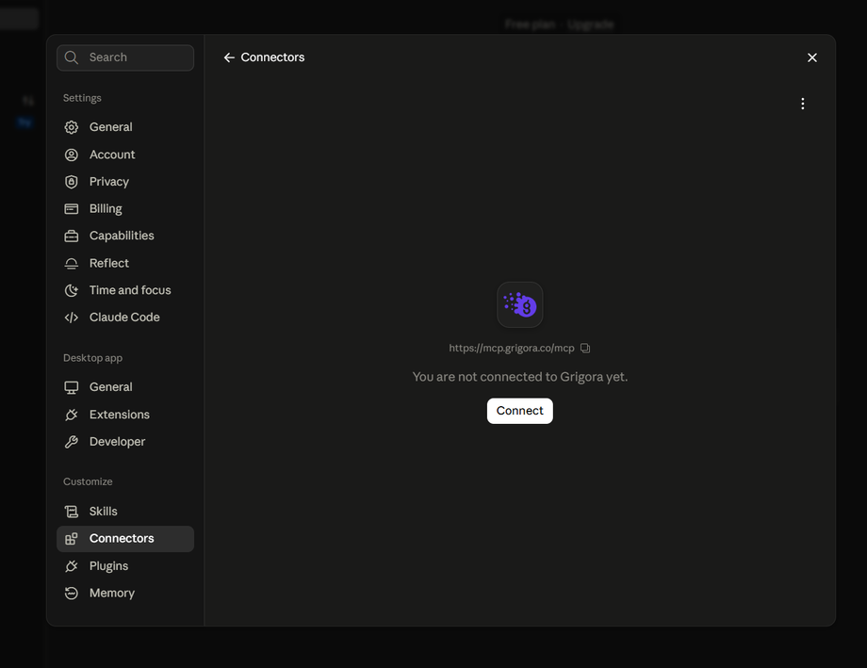Image resolution: width=867 pixels, height=668 pixels.
Task: Open Desktop app General monitor icon
Action: click(x=72, y=387)
